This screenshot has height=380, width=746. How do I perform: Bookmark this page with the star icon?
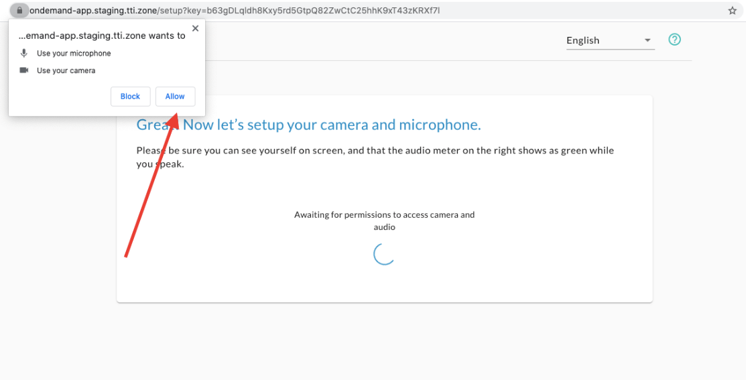[732, 11]
